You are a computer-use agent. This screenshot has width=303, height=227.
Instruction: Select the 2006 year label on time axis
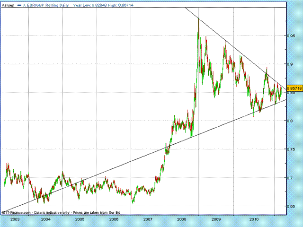114,220
